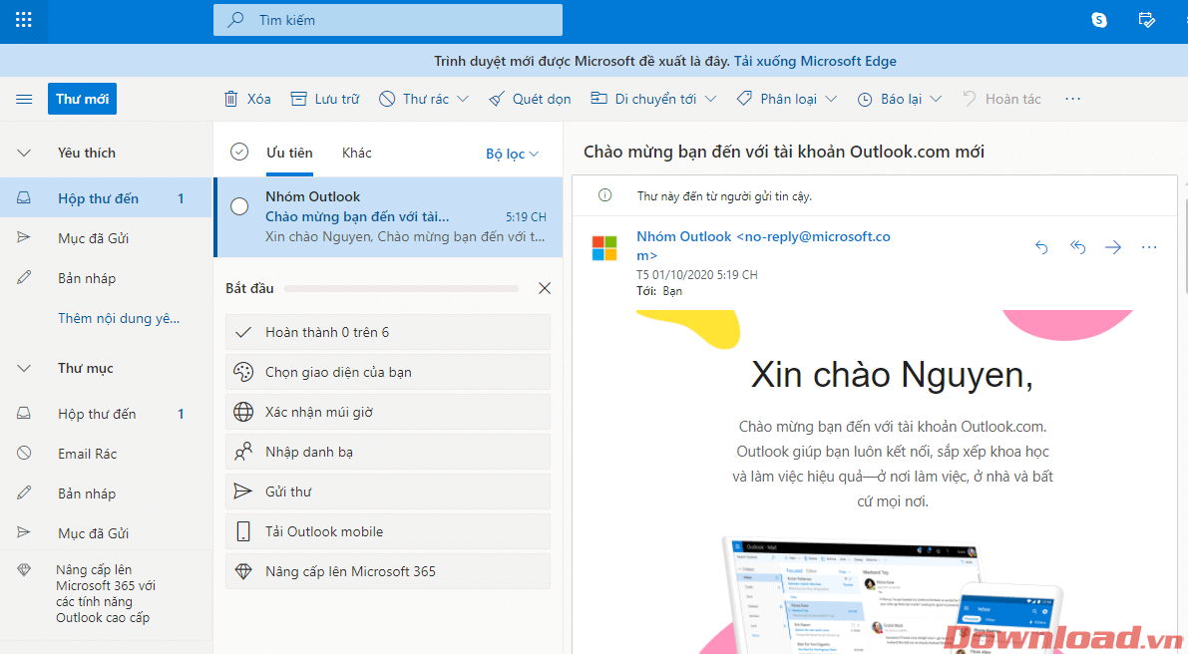Click the Tải xuống Microsoft Edge link
1188x654 pixels.
pyautogui.click(x=815, y=62)
